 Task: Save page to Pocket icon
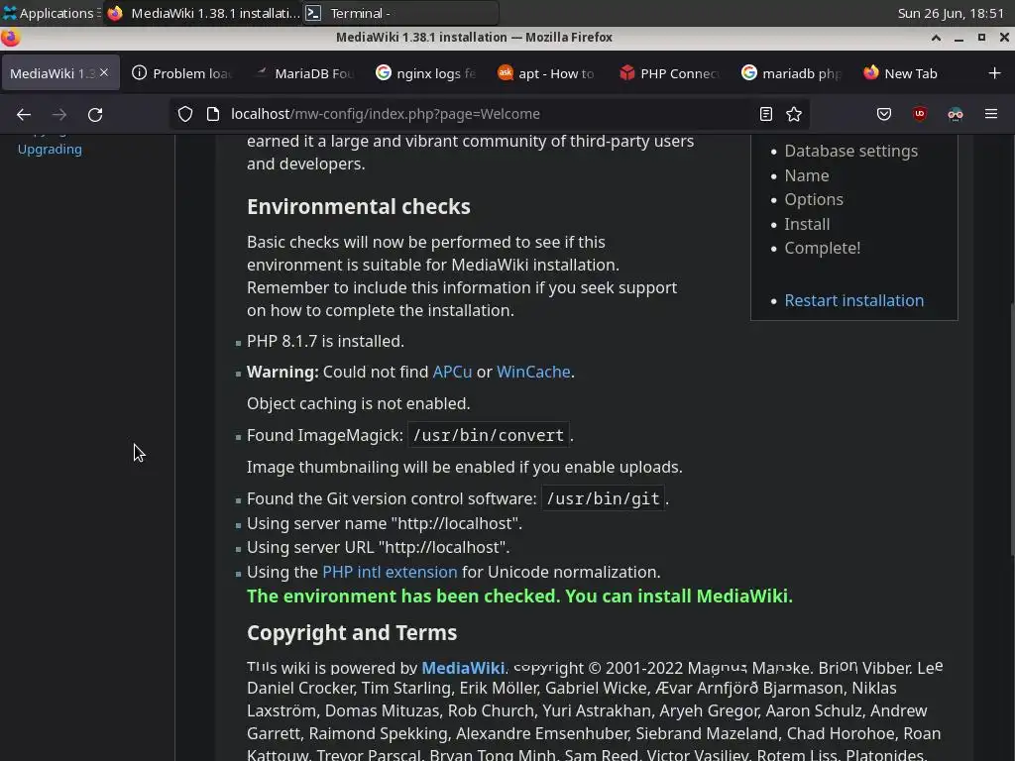(883, 115)
